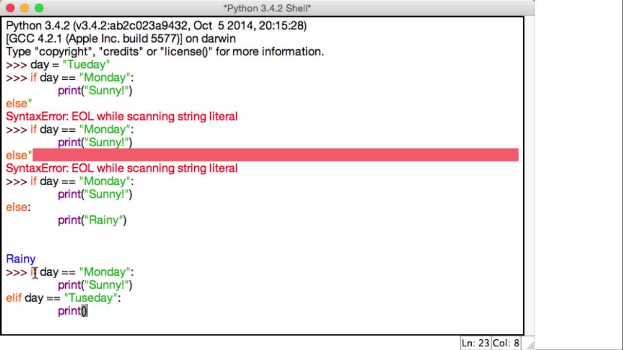Click the else: keyword with colon
Screen dimensions: 623x350
(18, 207)
